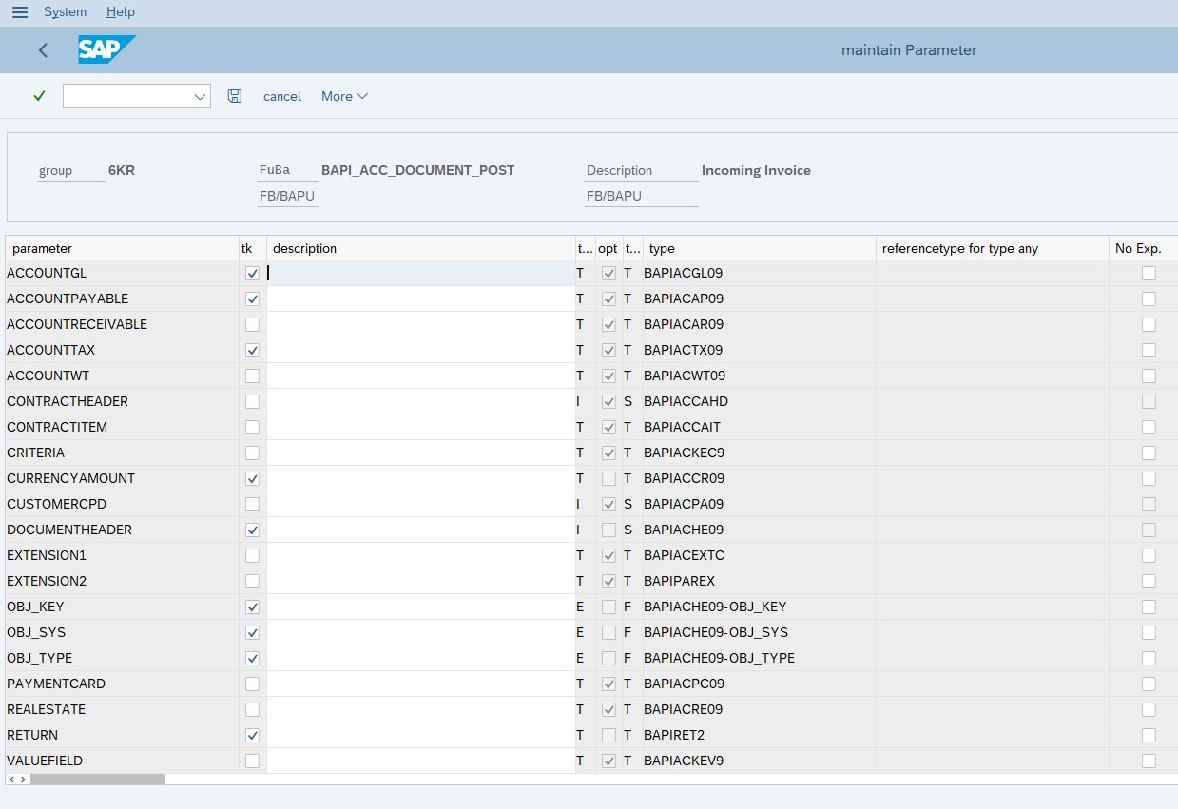This screenshot has height=809, width=1178.
Task: Select the EXTENSION2 parameter cell
Action: (x=122, y=581)
